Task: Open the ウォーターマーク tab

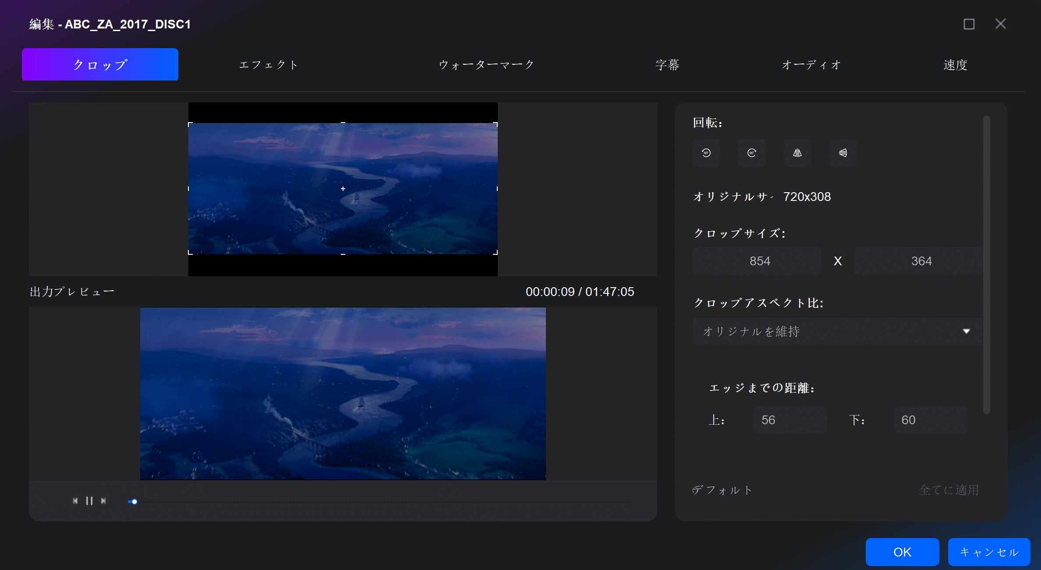Action: (x=486, y=64)
